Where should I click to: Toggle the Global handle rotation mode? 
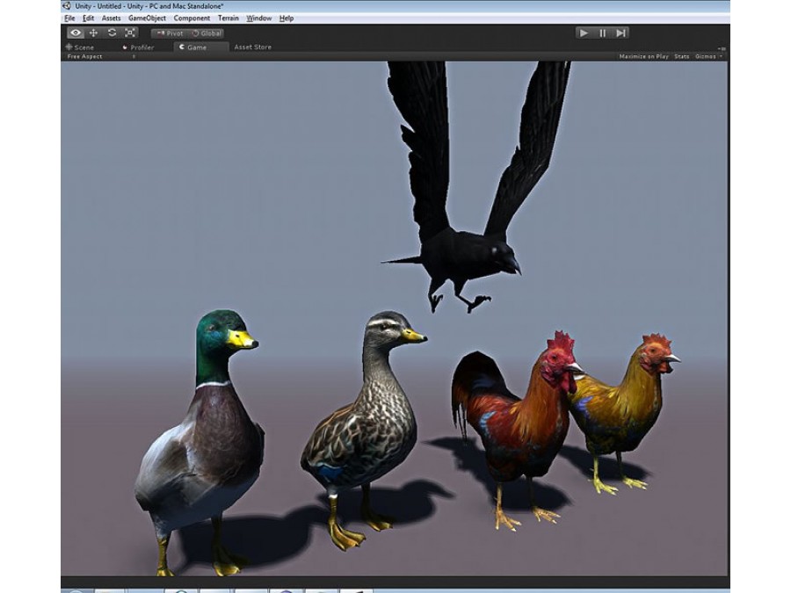(x=207, y=33)
